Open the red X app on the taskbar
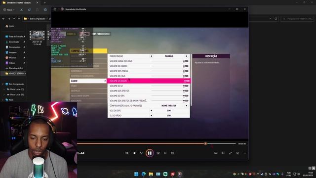This screenshot has width=316, height=178. (172, 174)
